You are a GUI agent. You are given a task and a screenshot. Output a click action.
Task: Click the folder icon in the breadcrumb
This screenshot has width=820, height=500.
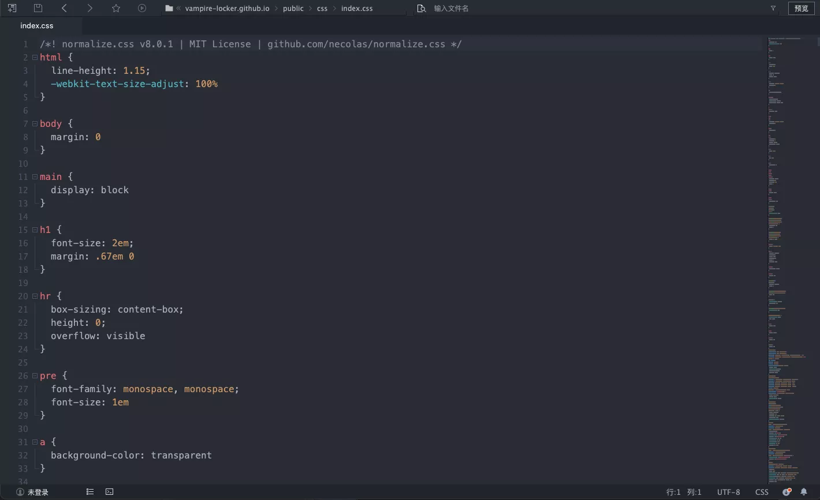[x=169, y=9]
